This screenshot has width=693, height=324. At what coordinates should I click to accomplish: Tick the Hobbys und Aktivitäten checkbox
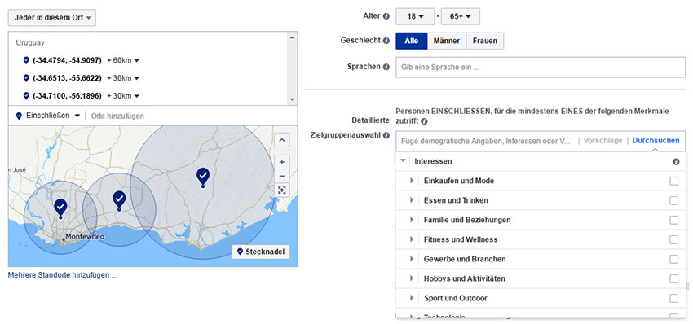(x=673, y=279)
